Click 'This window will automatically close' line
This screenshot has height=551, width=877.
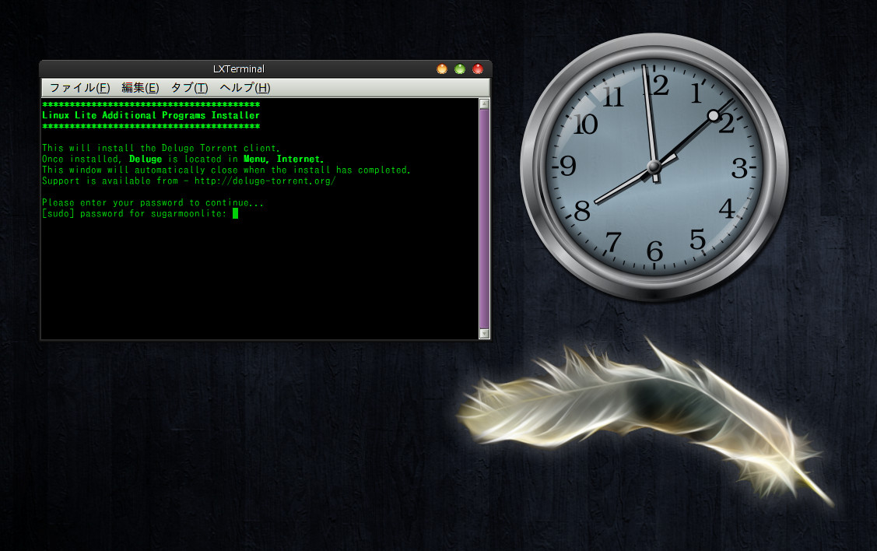click(226, 170)
